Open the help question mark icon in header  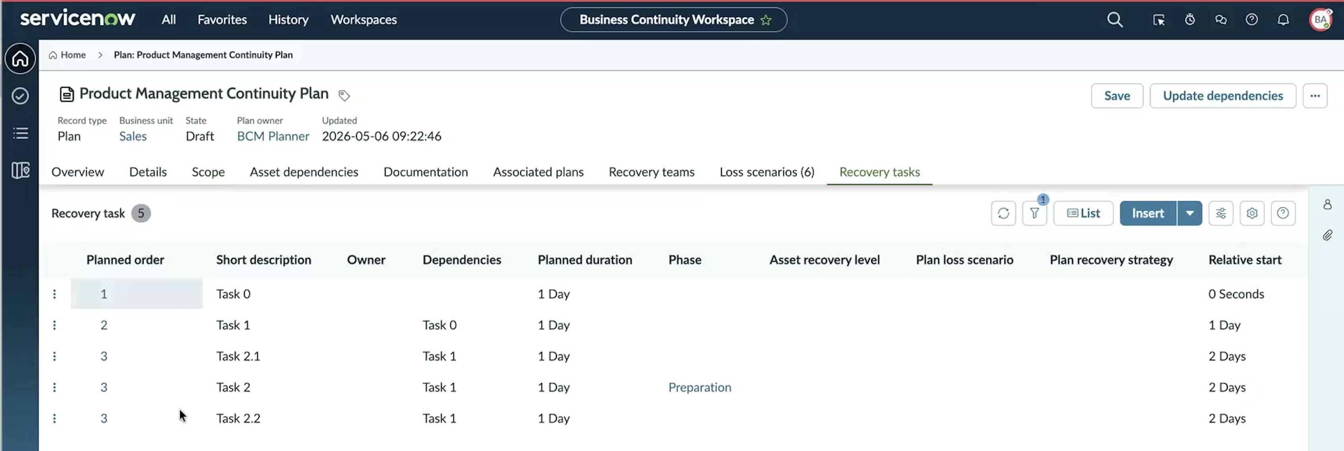[x=1252, y=20]
